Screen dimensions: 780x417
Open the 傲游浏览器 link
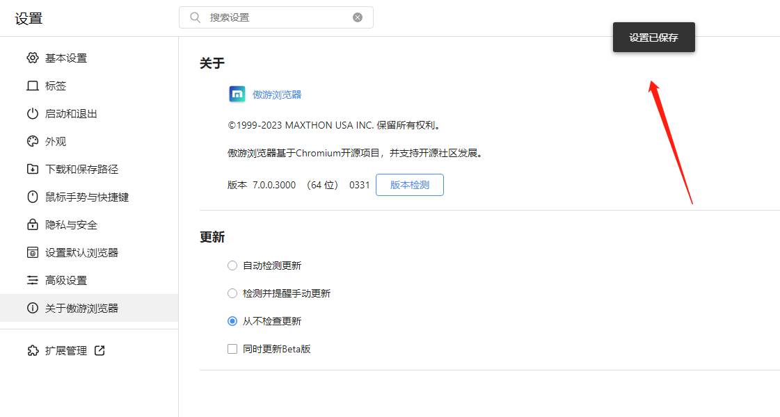[277, 95]
